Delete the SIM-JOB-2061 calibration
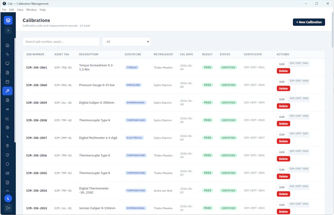This screenshot has width=334, height=215. click(x=283, y=71)
